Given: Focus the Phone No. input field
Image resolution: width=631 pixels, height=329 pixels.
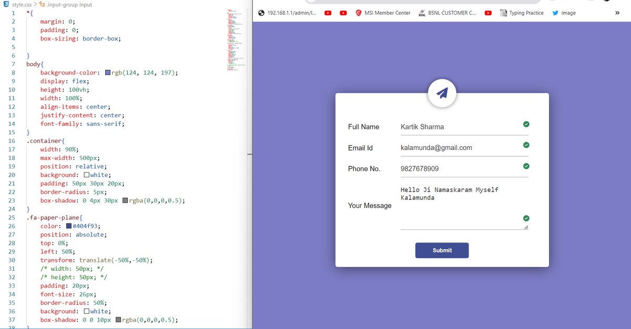Looking at the screenshot, I should click(x=464, y=169).
